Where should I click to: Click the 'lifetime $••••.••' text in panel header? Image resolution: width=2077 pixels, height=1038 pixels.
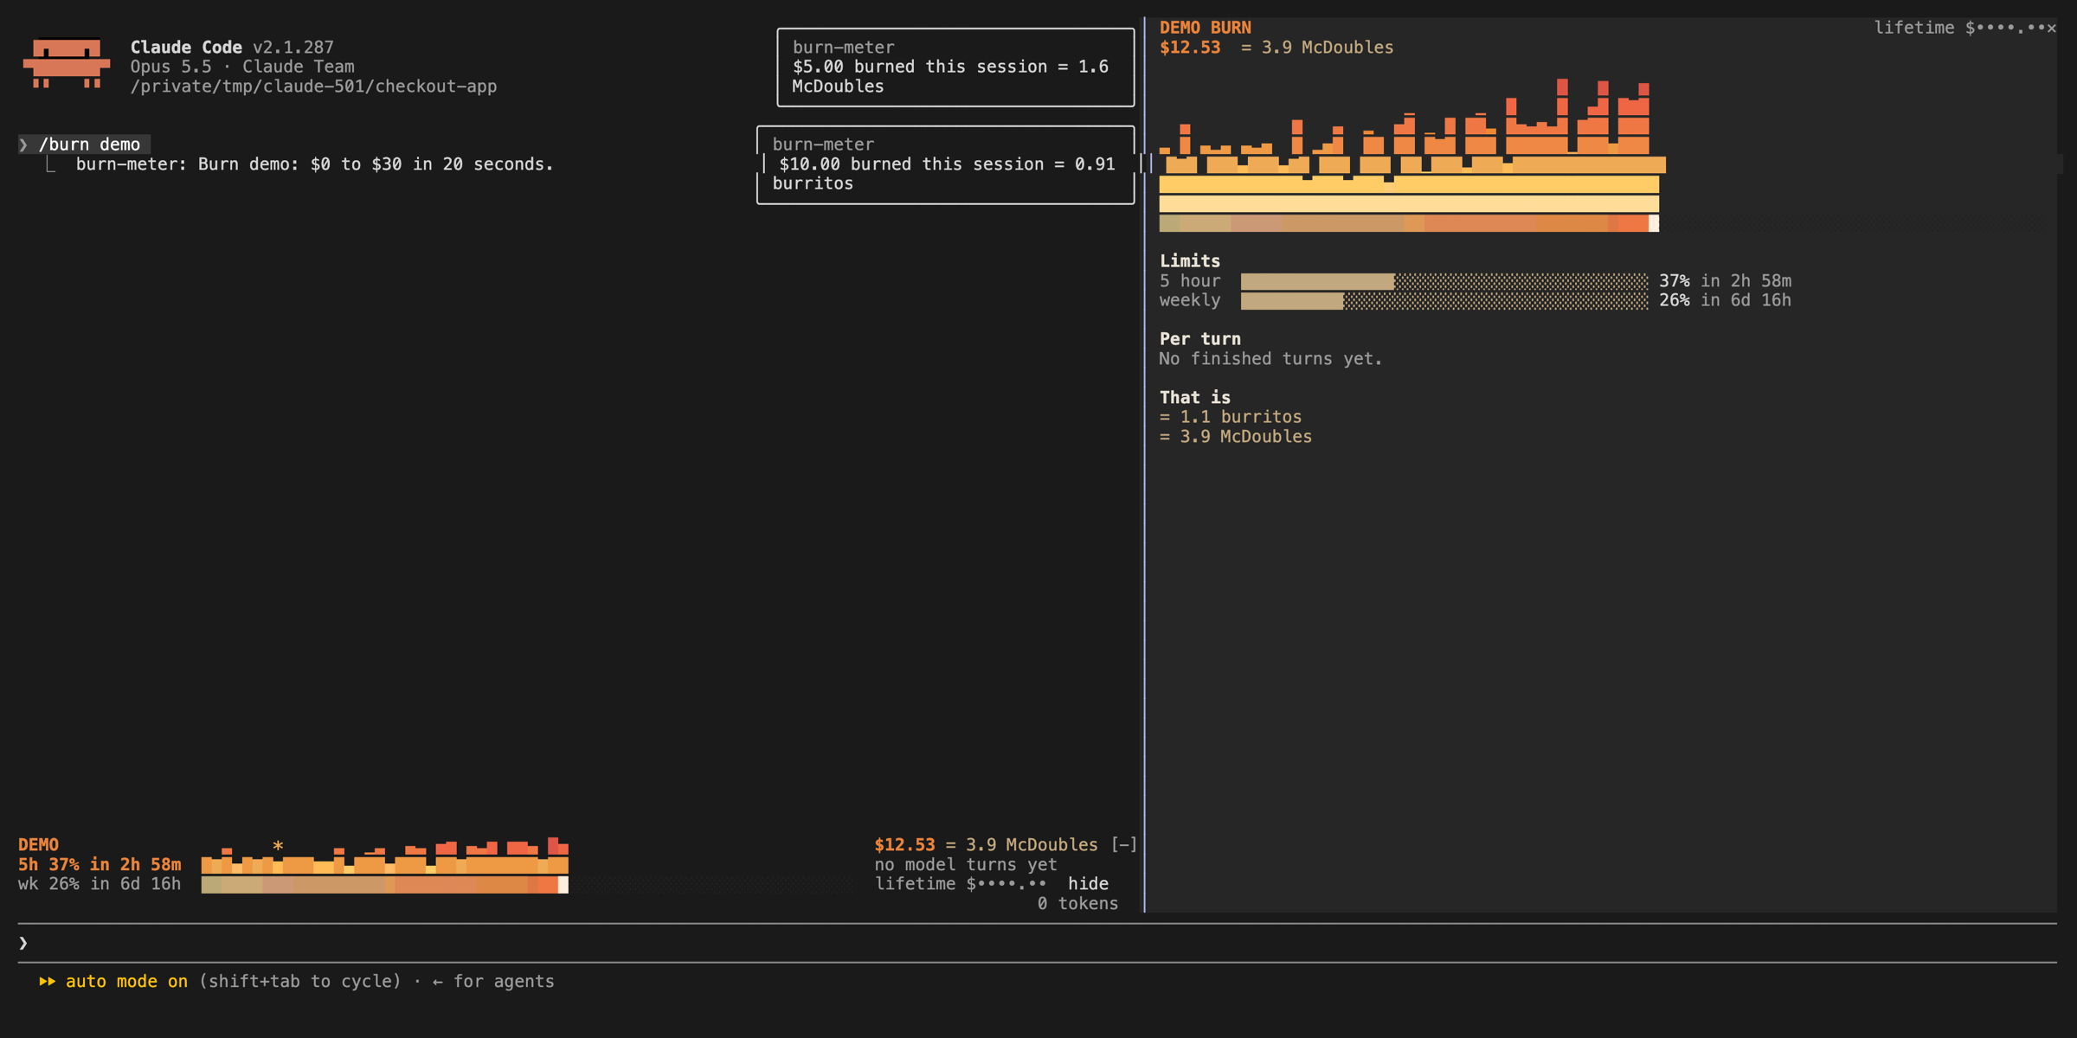click(x=1958, y=28)
